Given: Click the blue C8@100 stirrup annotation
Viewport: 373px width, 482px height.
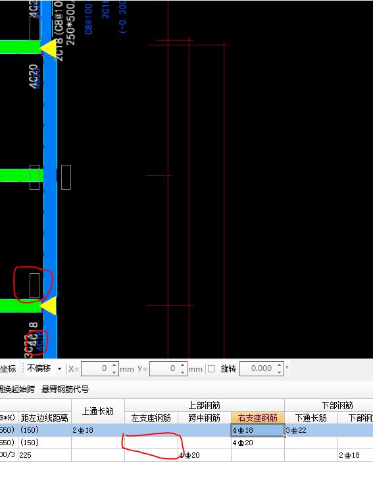Looking at the screenshot, I should (88, 19).
